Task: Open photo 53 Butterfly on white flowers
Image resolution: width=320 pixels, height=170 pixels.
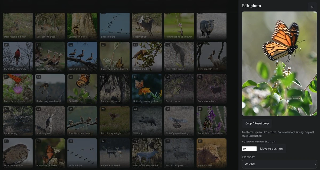Action: point(115,57)
